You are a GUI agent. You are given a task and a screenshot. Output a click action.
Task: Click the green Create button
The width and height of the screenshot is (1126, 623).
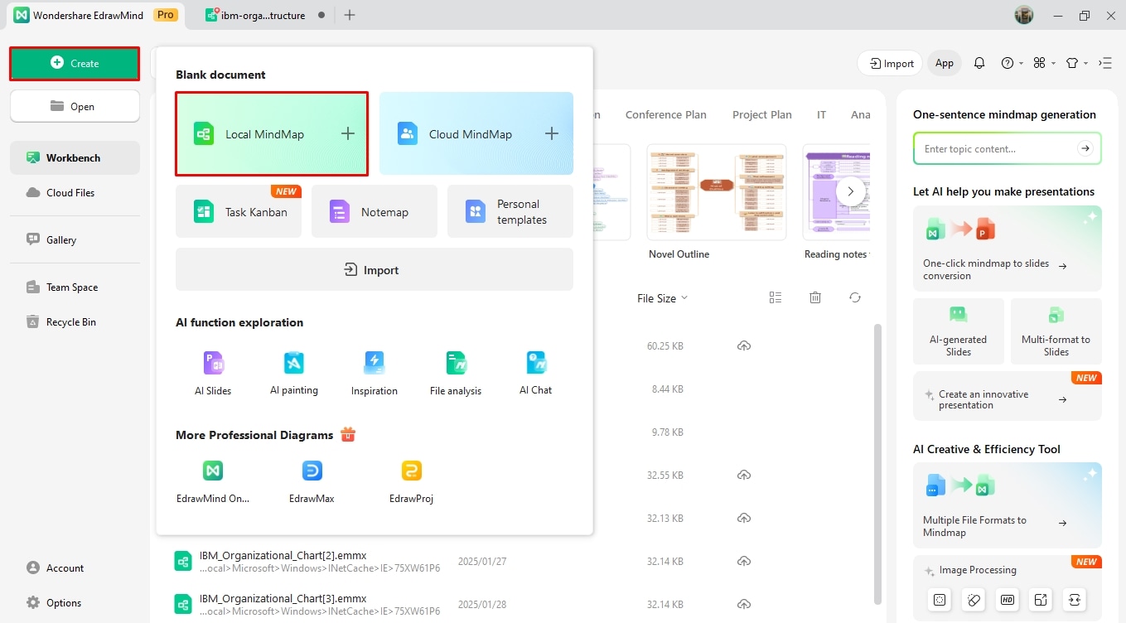click(x=75, y=63)
